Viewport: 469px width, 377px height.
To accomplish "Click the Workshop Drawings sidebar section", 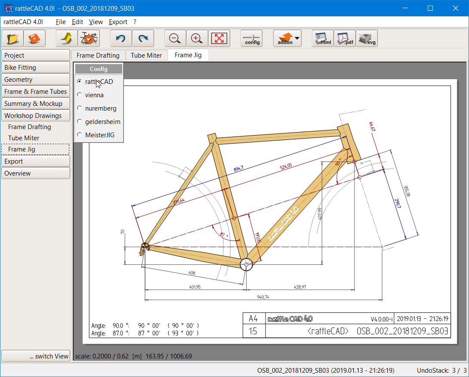I will point(36,116).
